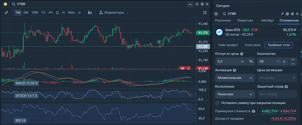
Task: Click the 93,280 position price tag on the axis
Action: point(203,47)
